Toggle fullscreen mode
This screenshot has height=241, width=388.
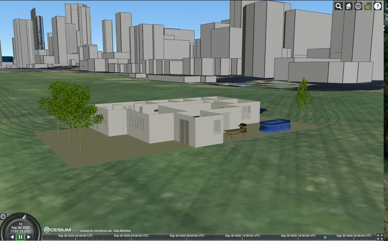coord(380,237)
